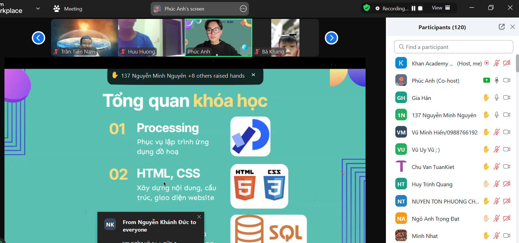Lower raised hand for 137 Nguyễn Minh Nguyên

coord(486,115)
